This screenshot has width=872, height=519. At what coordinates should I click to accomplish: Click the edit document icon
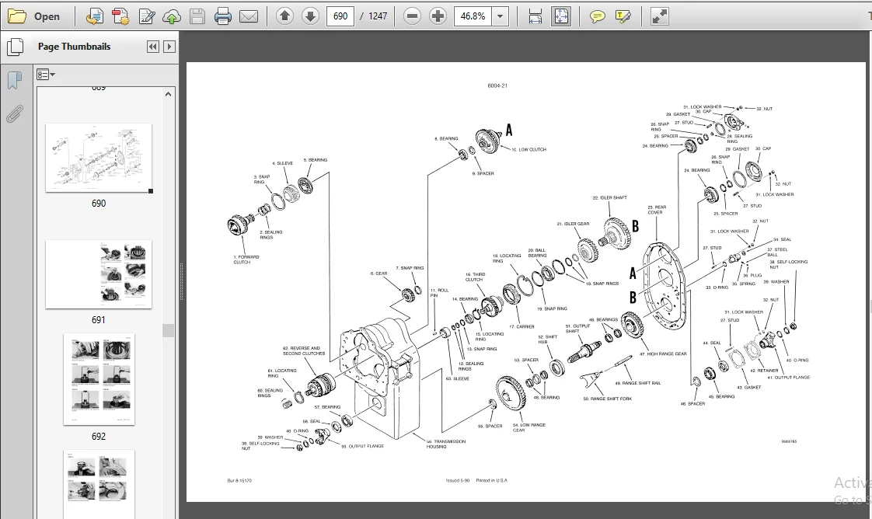point(147,16)
